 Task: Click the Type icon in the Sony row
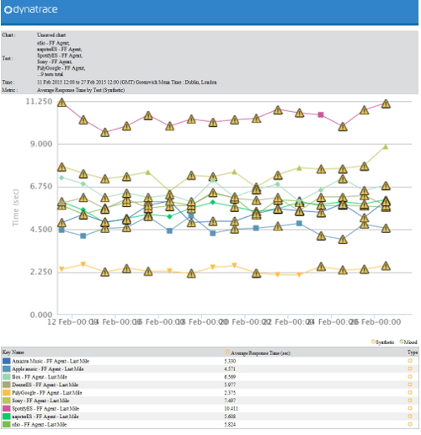pos(410,401)
